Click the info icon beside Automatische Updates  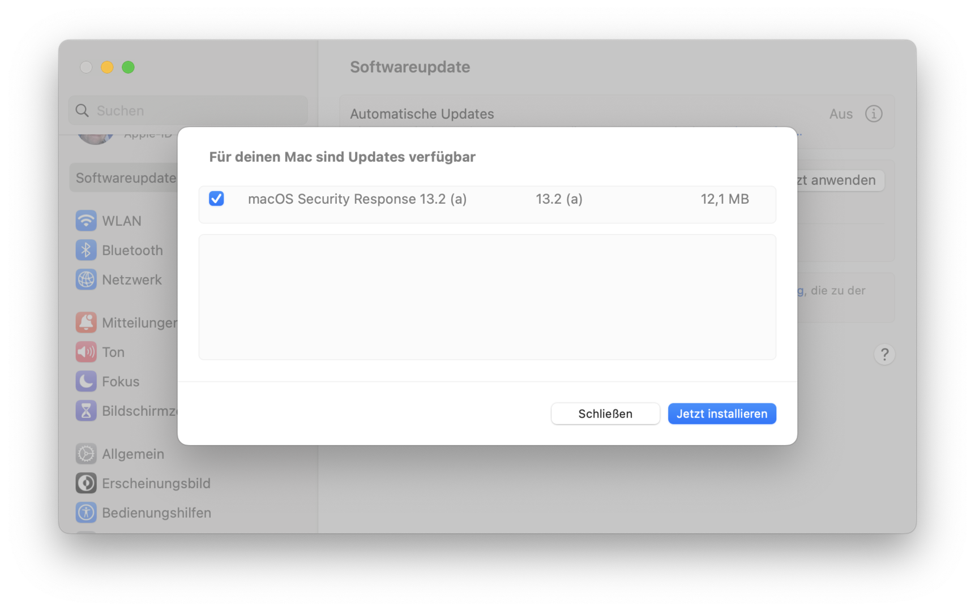(873, 114)
